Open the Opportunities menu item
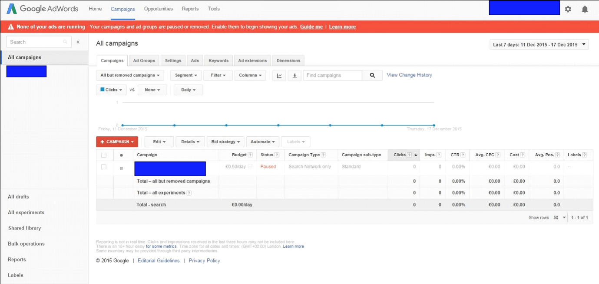The width and height of the screenshot is (599, 284). (158, 9)
